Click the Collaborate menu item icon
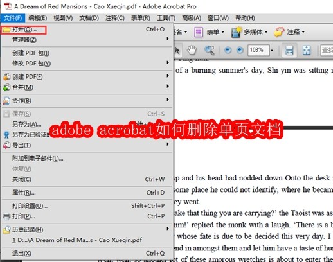The image size is (333, 262). (6, 100)
